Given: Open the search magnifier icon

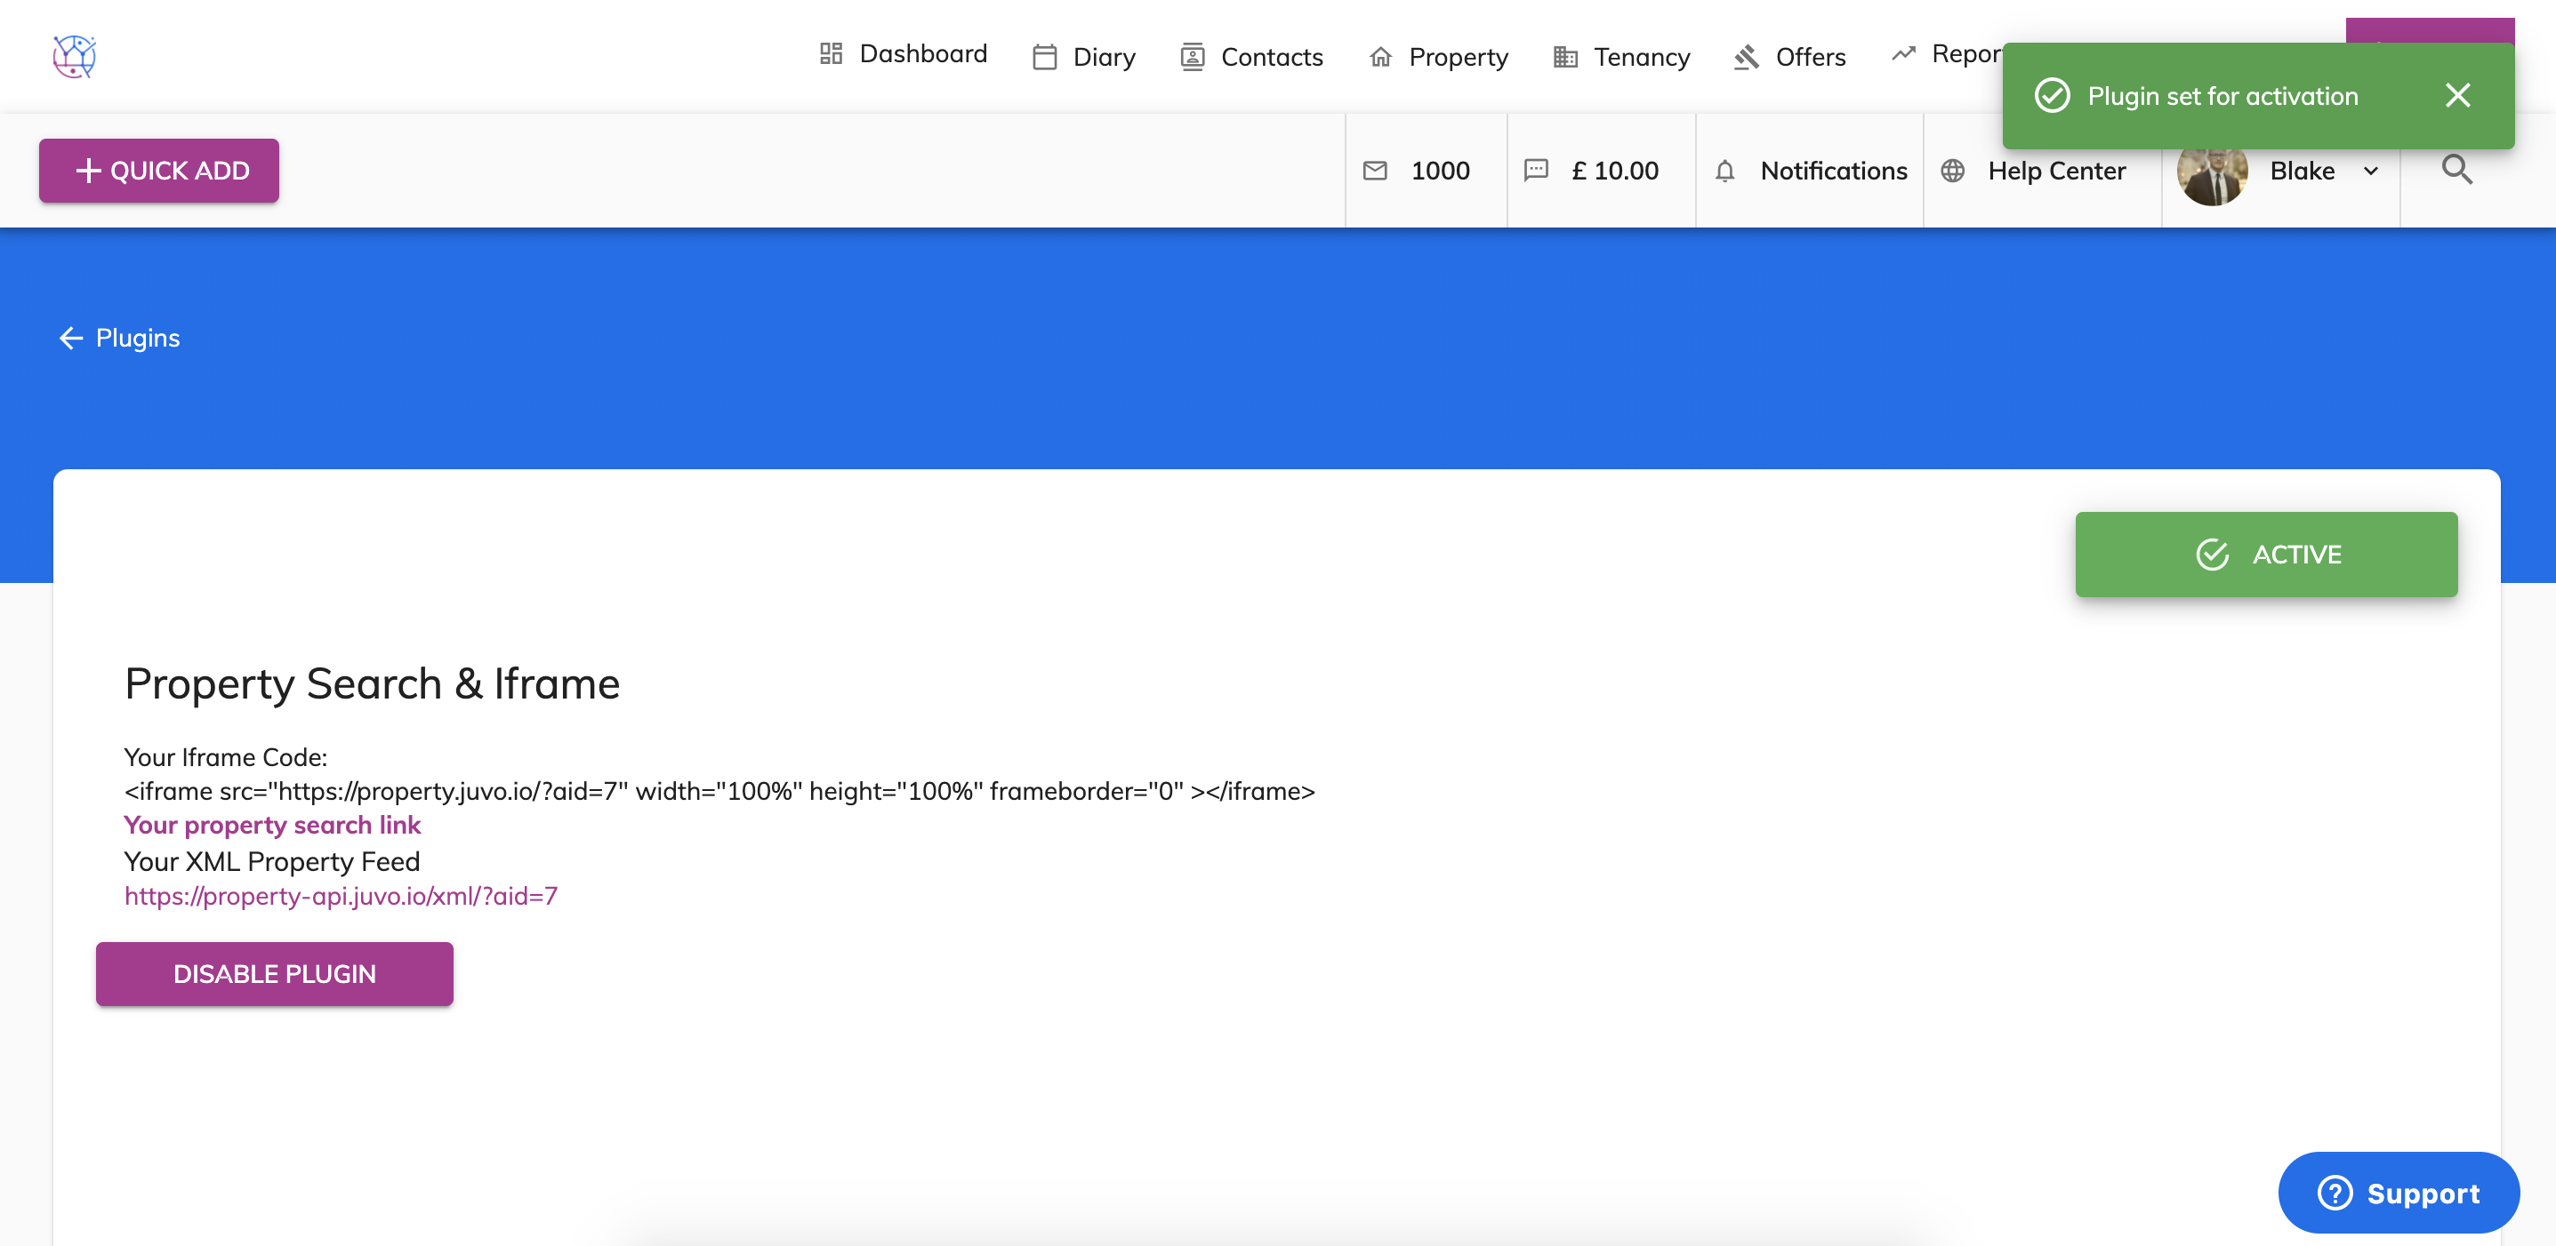Looking at the screenshot, I should coord(2456,171).
